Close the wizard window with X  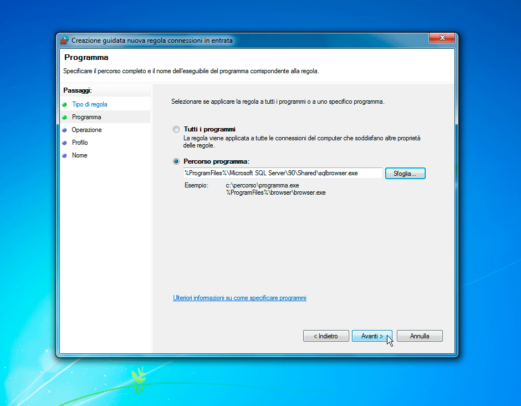[442, 38]
